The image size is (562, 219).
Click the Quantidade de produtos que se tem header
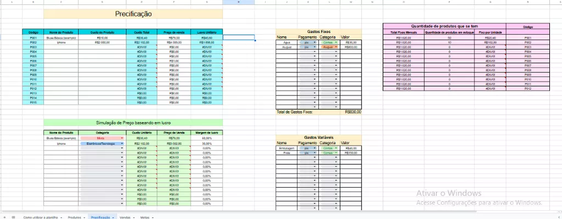click(445, 26)
